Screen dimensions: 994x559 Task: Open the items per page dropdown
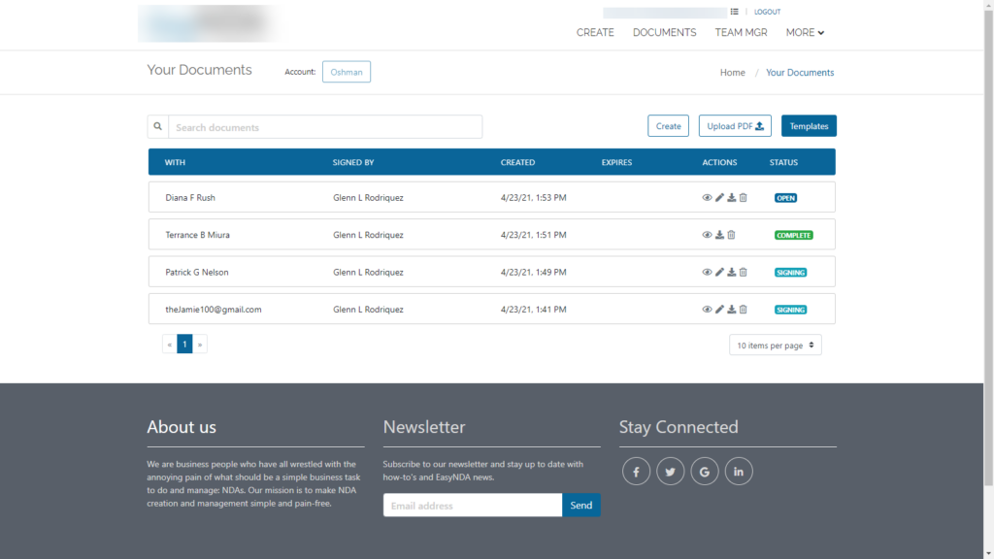pyautogui.click(x=775, y=345)
